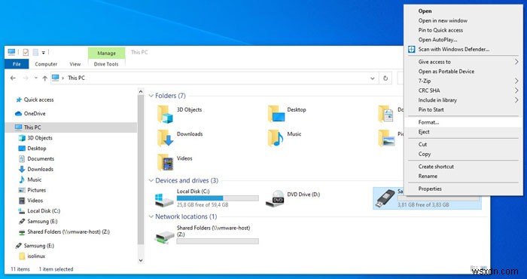Image resolution: width=527 pixels, height=279 pixels.
Task: Click the Properties checkmark quick access icon
Action: tap(26, 52)
